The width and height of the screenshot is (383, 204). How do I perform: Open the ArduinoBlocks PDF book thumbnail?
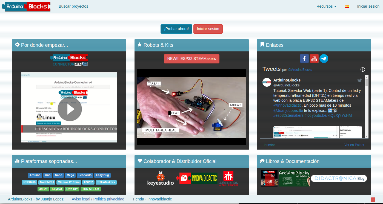pos(269,178)
